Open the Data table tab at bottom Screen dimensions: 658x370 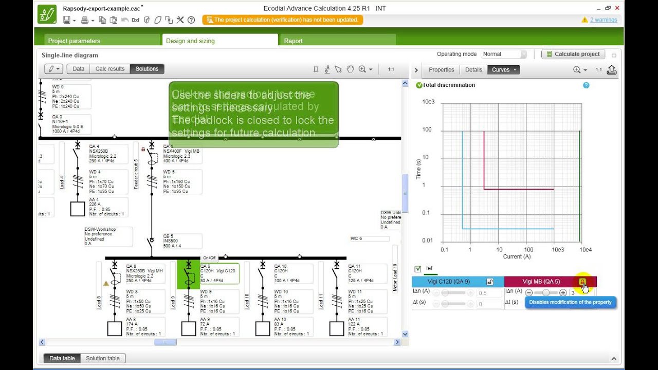pyautogui.click(x=62, y=358)
